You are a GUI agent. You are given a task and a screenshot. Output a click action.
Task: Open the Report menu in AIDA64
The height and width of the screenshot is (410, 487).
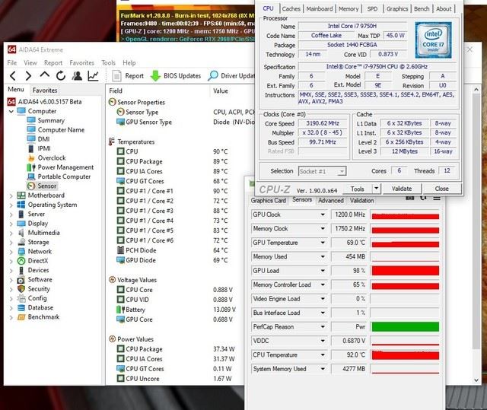(53, 62)
